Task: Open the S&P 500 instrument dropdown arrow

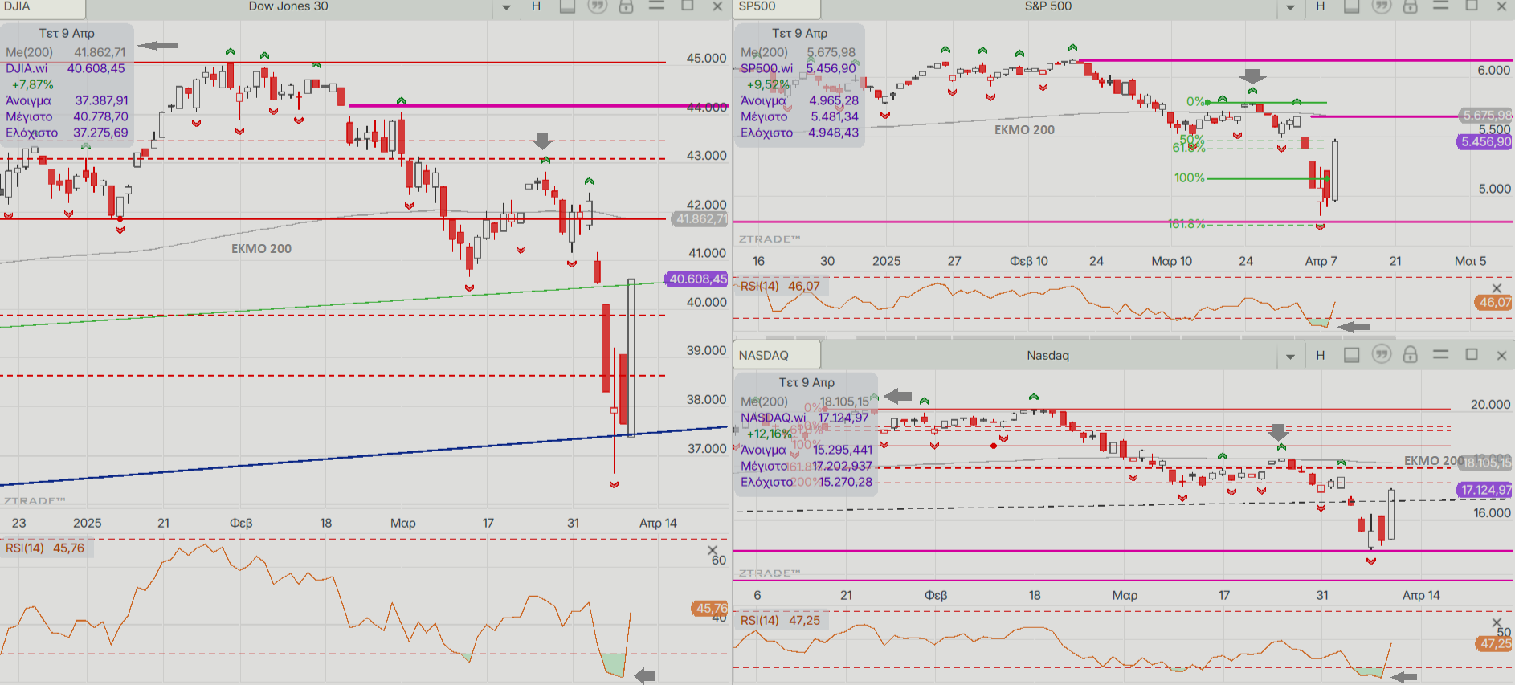Action: click(x=1290, y=7)
